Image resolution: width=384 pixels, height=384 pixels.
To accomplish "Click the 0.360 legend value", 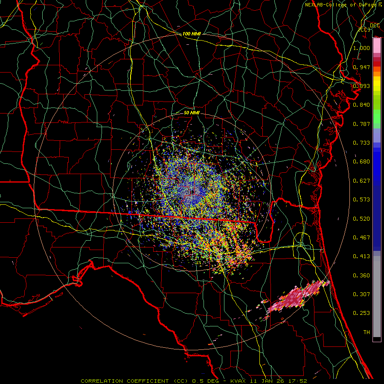I will [x=361, y=276].
